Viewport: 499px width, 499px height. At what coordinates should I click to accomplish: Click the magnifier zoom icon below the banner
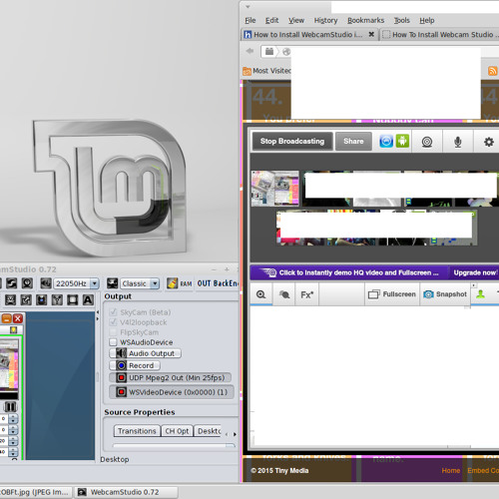click(261, 294)
